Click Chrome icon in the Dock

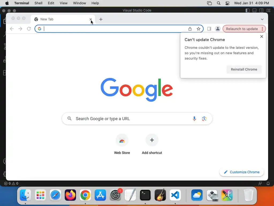pyautogui.click(x=85, y=195)
